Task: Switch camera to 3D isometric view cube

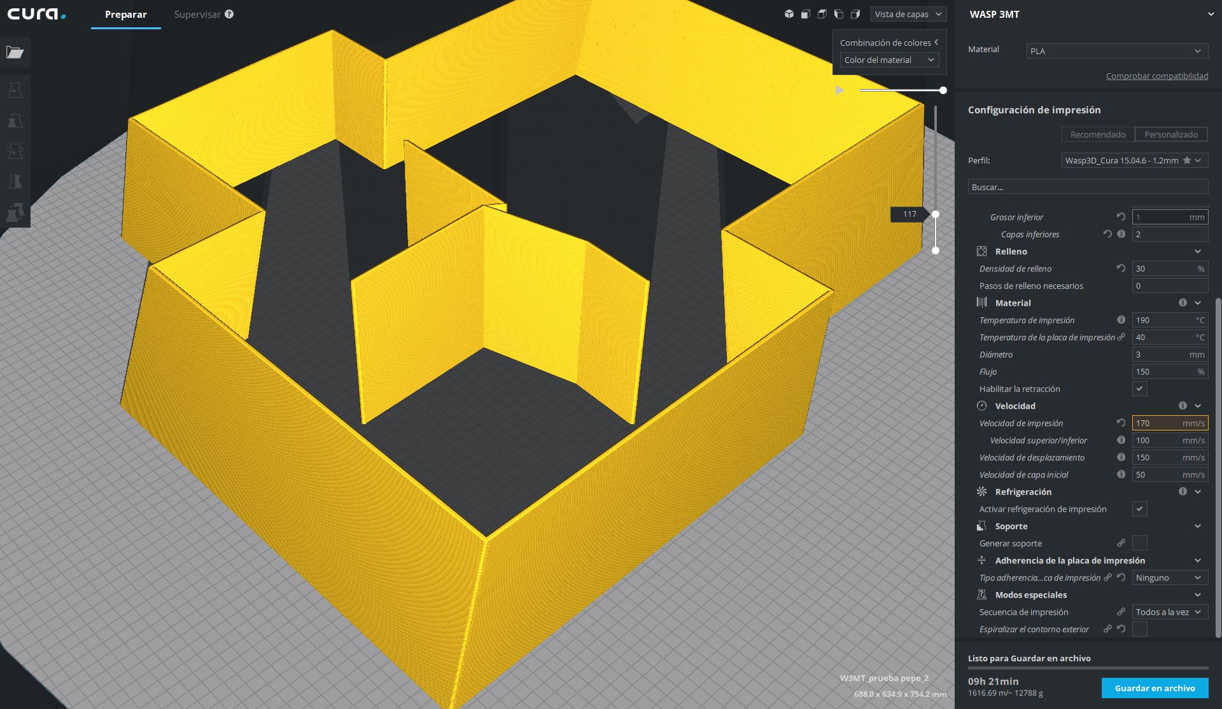Action: pos(789,14)
